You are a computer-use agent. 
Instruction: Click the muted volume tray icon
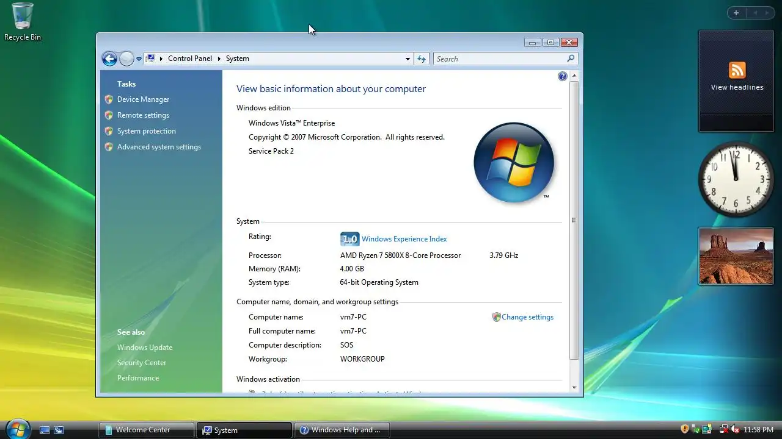click(734, 429)
